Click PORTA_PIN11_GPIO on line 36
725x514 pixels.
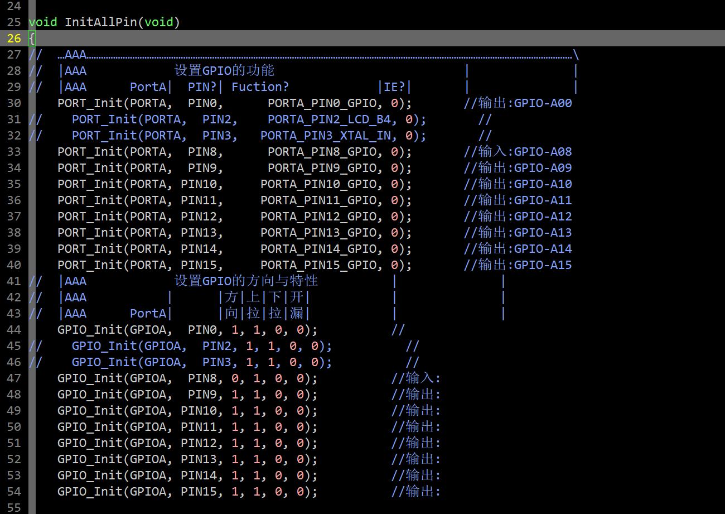tap(318, 200)
